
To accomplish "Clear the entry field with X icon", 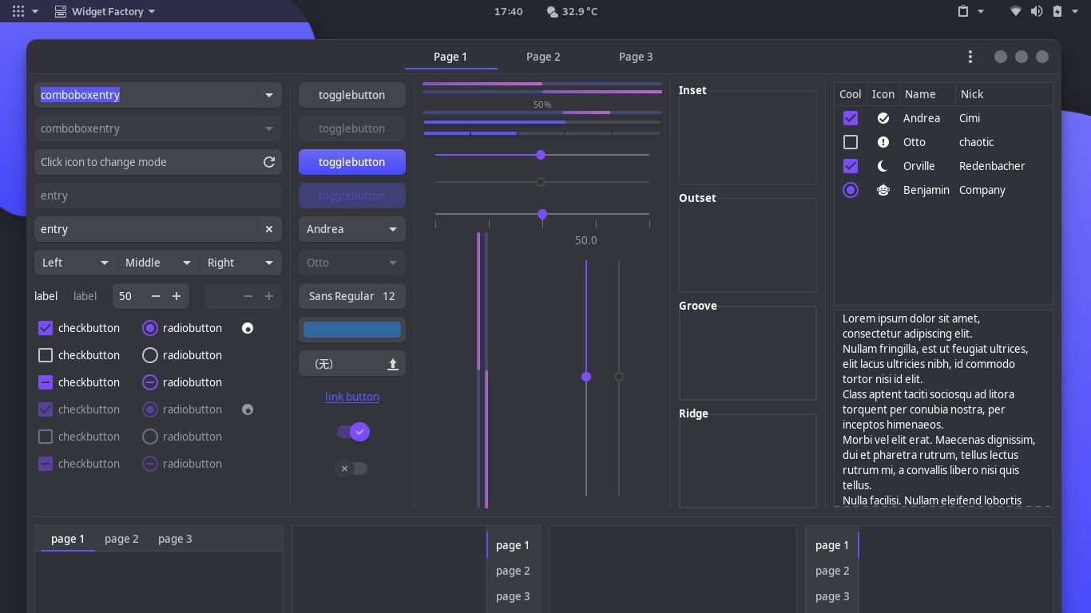I will coord(269,229).
